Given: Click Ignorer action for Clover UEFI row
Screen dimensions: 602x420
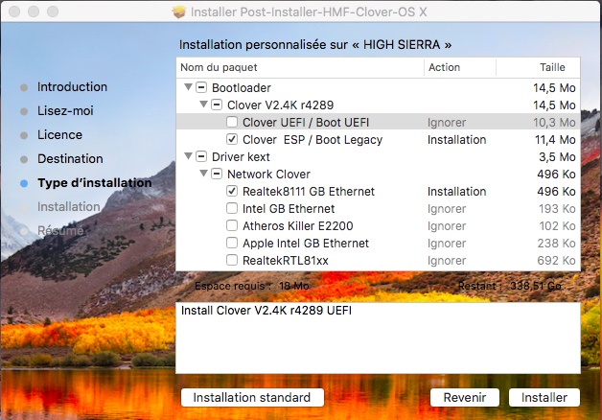Looking at the screenshot, I should [447, 123].
